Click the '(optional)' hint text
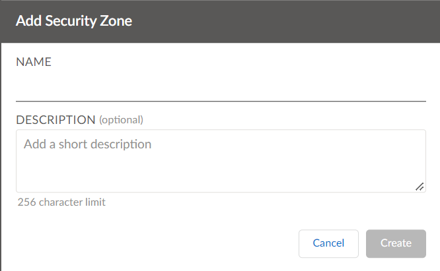Screen dimensions: 440x271 tap(121, 120)
